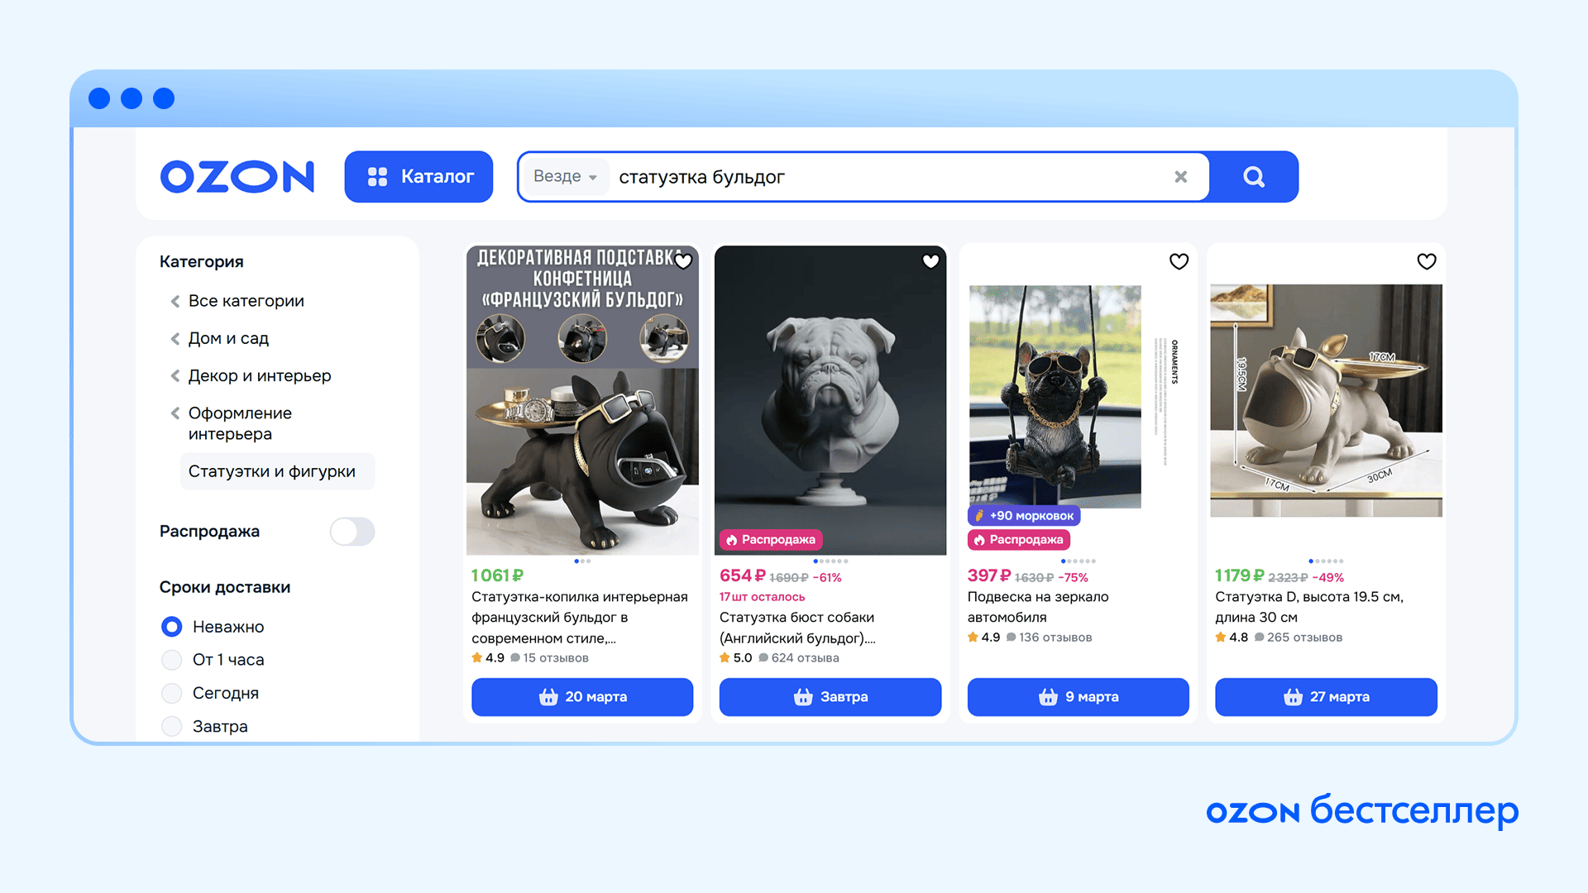This screenshot has width=1588, height=893.
Task: Click the magnifier search button
Action: 1254,177
